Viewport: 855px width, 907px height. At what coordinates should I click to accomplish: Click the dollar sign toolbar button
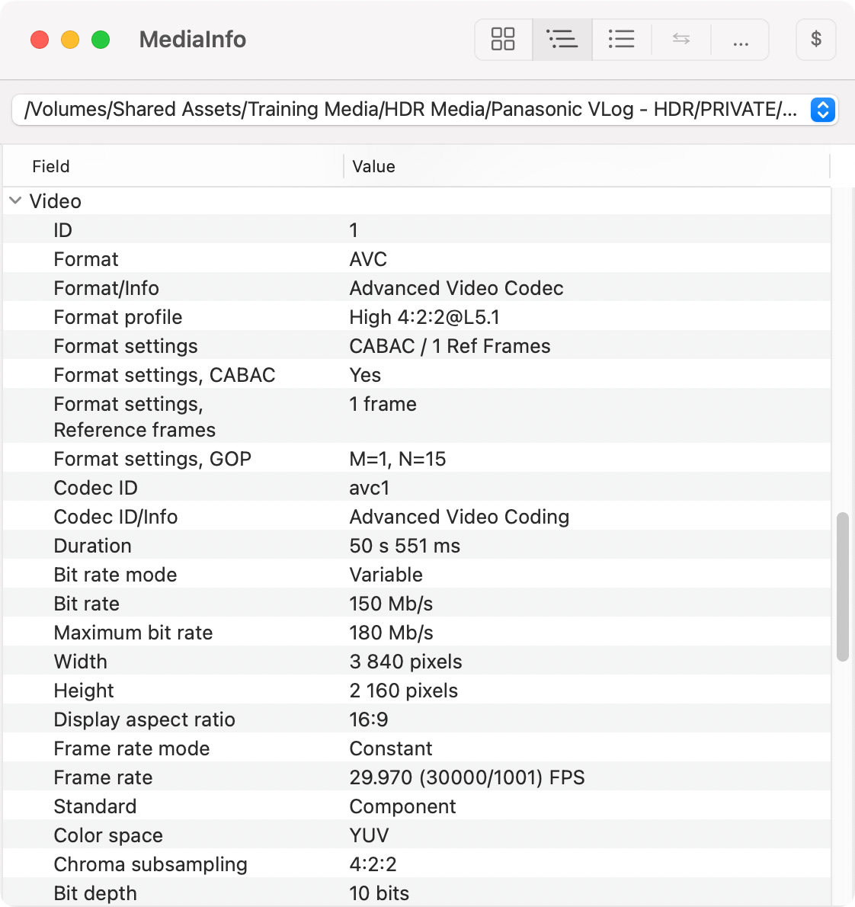pos(815,40)
